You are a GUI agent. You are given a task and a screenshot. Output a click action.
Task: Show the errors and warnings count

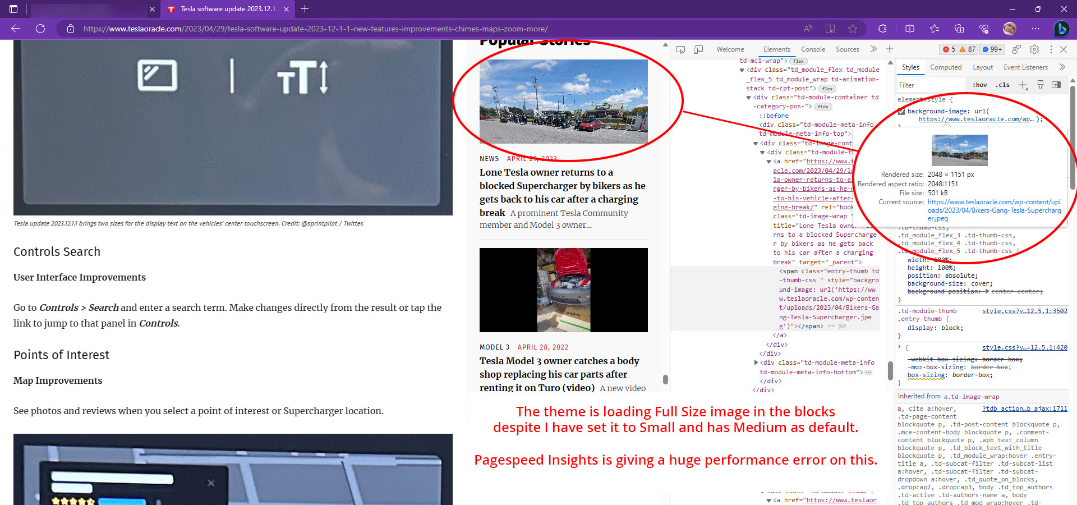(959, 49)
